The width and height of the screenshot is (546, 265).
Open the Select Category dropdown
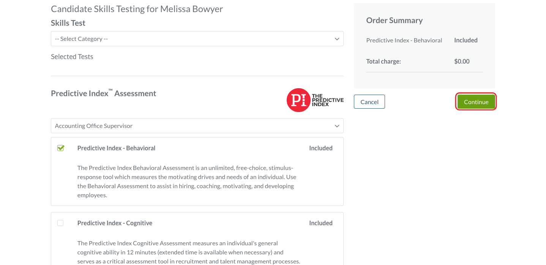click(197, 39)
